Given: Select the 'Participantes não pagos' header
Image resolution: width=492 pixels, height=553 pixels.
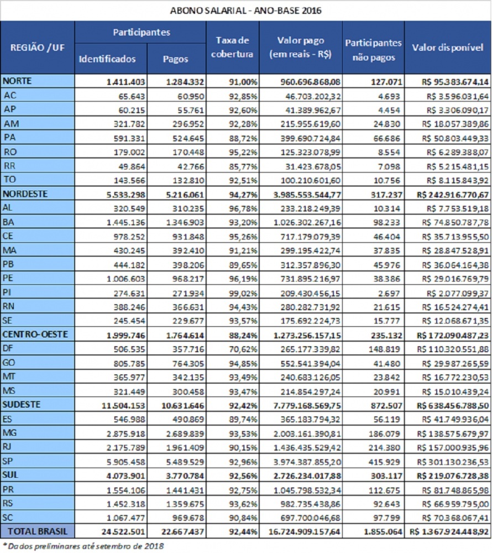Looking at the screenshot, I should [x=373, y=47].
